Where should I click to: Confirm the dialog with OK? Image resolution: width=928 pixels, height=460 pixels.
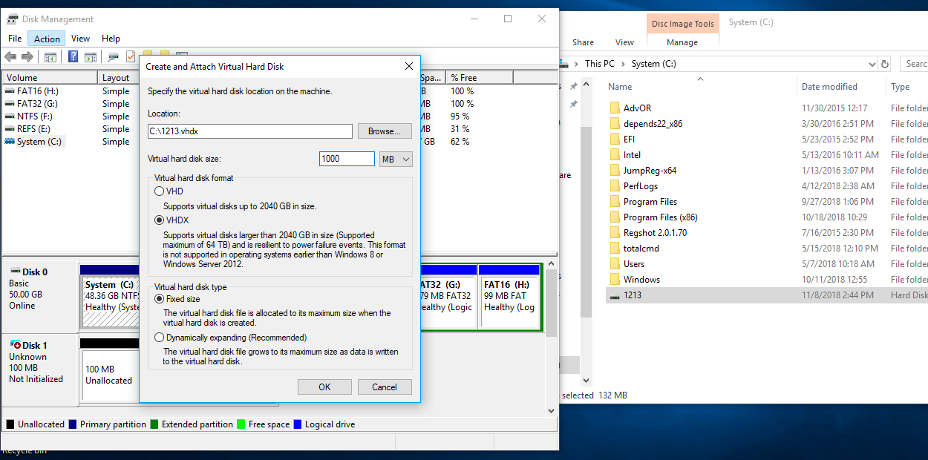tap(324, 387)
